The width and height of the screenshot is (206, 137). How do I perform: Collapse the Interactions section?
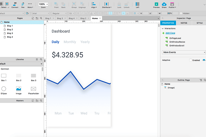[163, 29]
